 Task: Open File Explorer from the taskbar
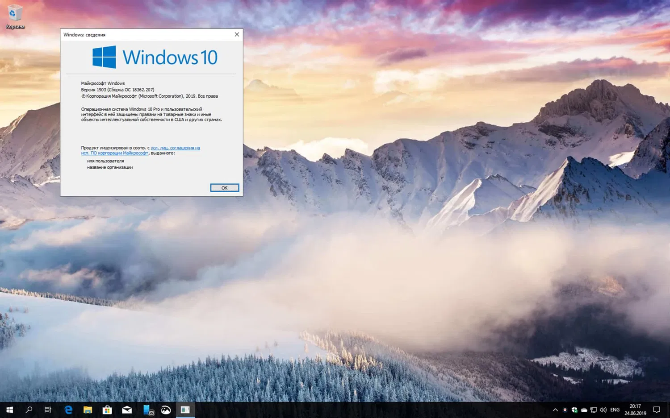pos(88,410)
